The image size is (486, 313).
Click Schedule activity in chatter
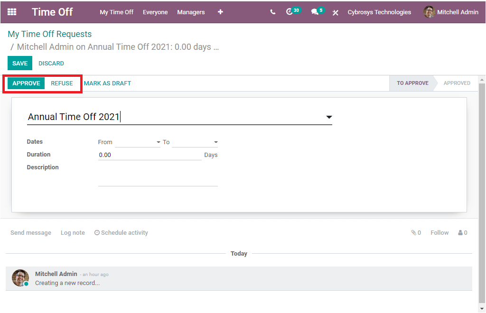[121, 232]
